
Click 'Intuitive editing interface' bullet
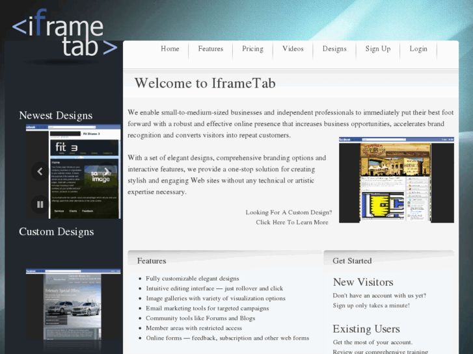tap(215, 288)
